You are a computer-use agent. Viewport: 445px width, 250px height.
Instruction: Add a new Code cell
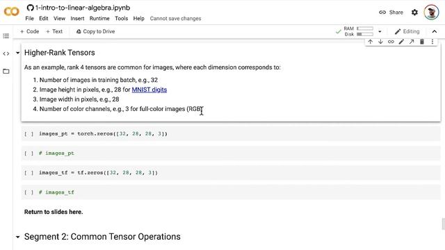click(29, 31)
